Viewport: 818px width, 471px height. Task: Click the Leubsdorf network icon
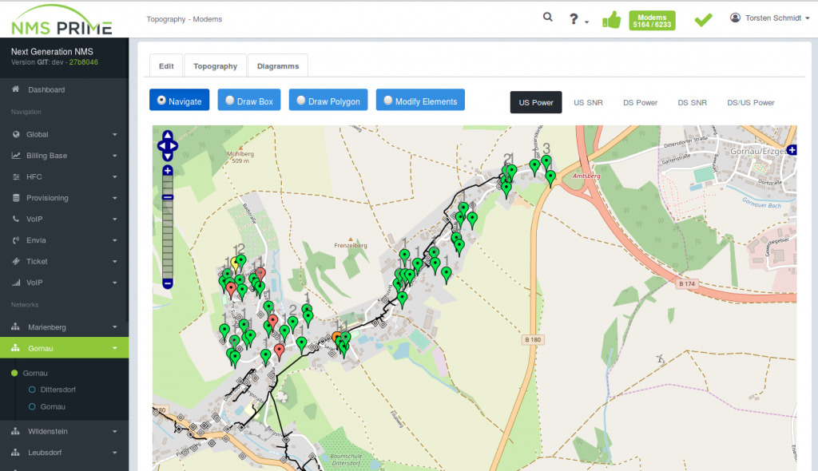click(x=16, y=452)
